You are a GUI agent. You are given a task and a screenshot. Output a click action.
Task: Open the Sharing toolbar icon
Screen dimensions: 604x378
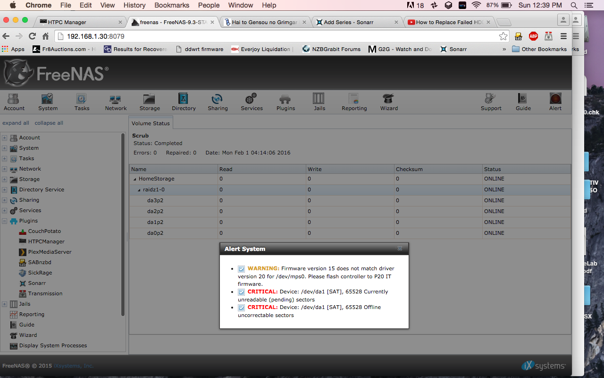(x=218, y=102)
